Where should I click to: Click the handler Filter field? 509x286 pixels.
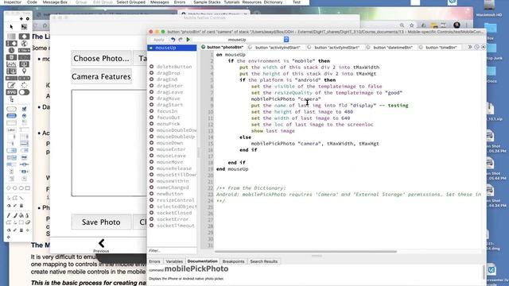click(172, 251)
